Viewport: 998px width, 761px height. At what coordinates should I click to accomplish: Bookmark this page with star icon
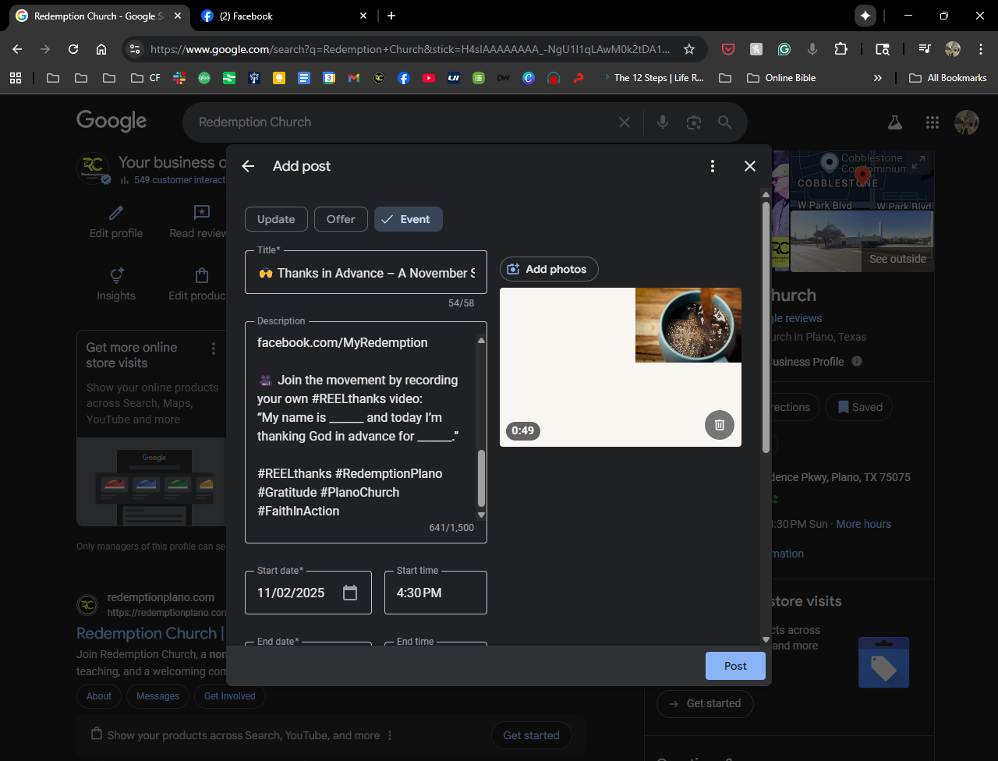point(689,49)
